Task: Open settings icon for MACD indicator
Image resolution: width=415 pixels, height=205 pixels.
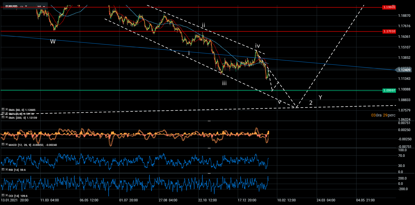Action: pyautogui.click(x=3, y=145)
